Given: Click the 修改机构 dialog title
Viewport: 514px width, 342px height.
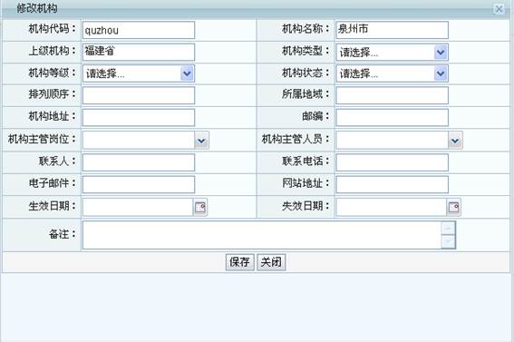Looking at the screenshot, I should pos(36,8).
